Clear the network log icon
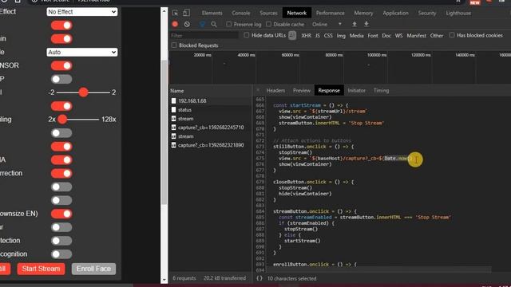Image resolution: width=511 pixels, height=287 pixels. 187,24
